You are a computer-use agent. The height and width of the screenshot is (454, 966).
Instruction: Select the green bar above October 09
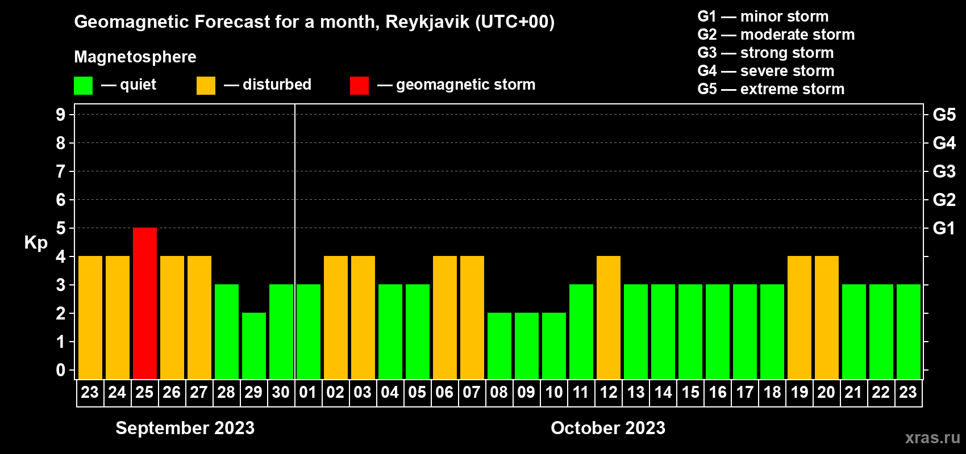click(x=527, y=346)
